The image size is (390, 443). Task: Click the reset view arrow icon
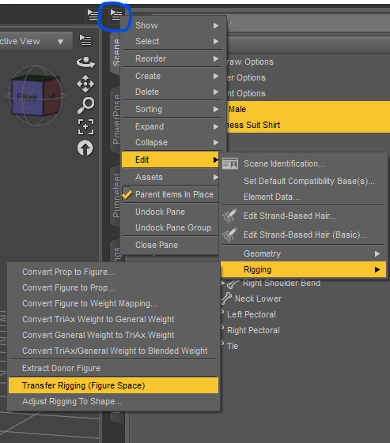(x=85, y=148)
